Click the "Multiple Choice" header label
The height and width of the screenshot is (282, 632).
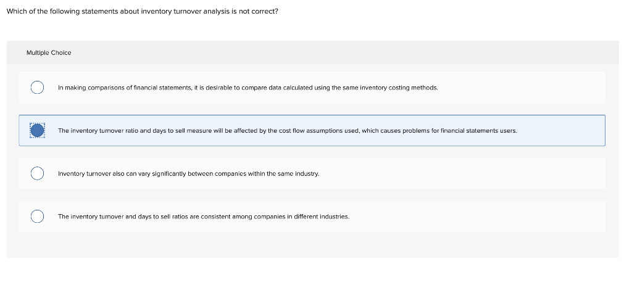click(49, 53)
